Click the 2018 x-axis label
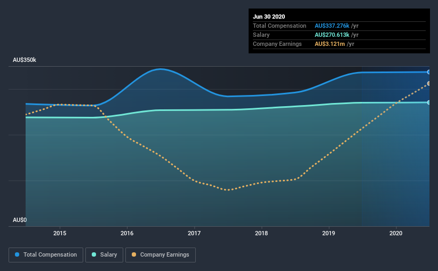The image size is (438, 271). 261,233
